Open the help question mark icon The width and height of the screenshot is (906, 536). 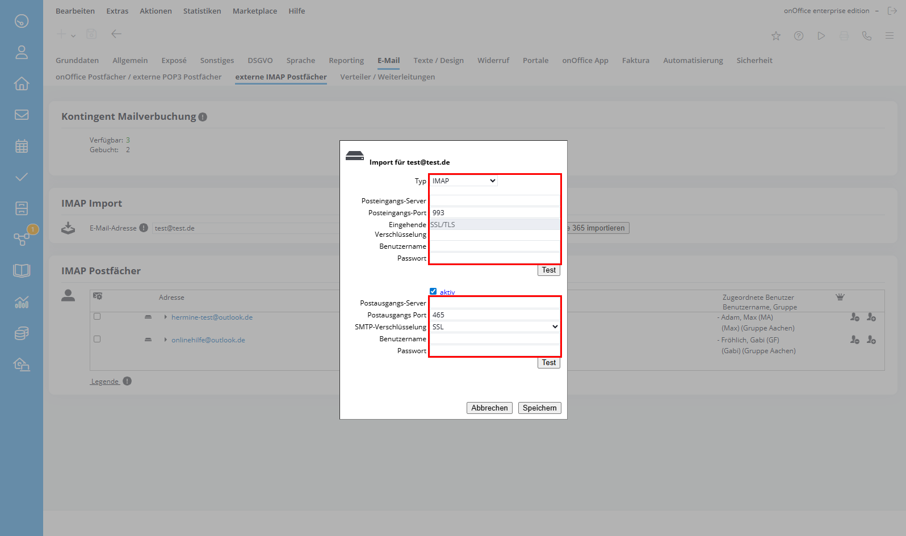(x=799, y=36)
